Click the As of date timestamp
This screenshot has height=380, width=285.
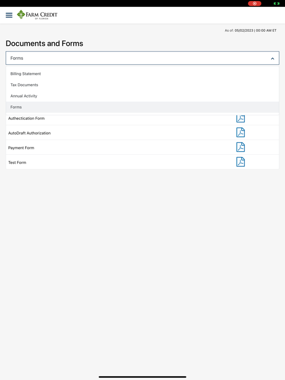250,31
